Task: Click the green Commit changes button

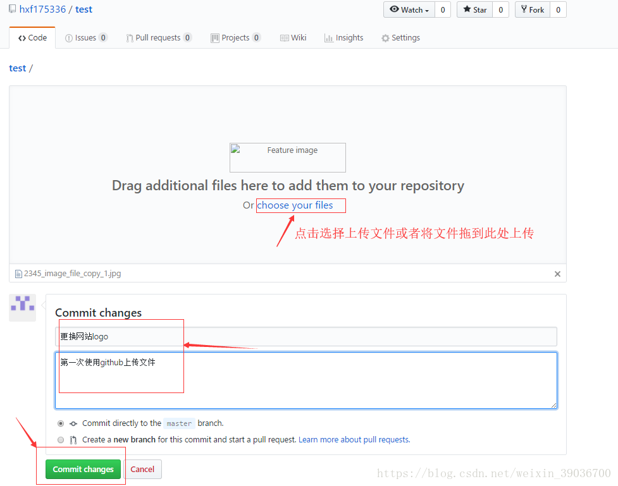Action: coord(83,470)
